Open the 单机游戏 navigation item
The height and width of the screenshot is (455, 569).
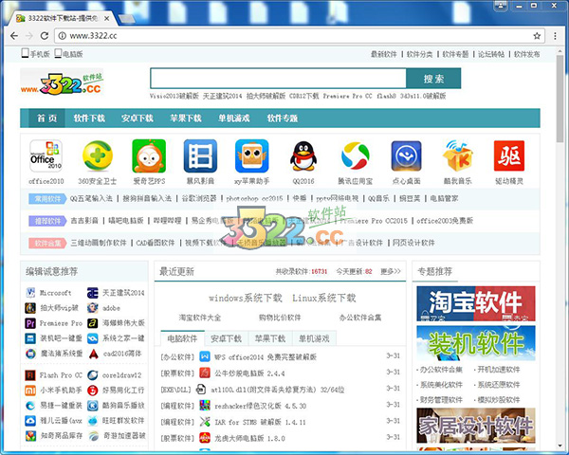point(233,118)
